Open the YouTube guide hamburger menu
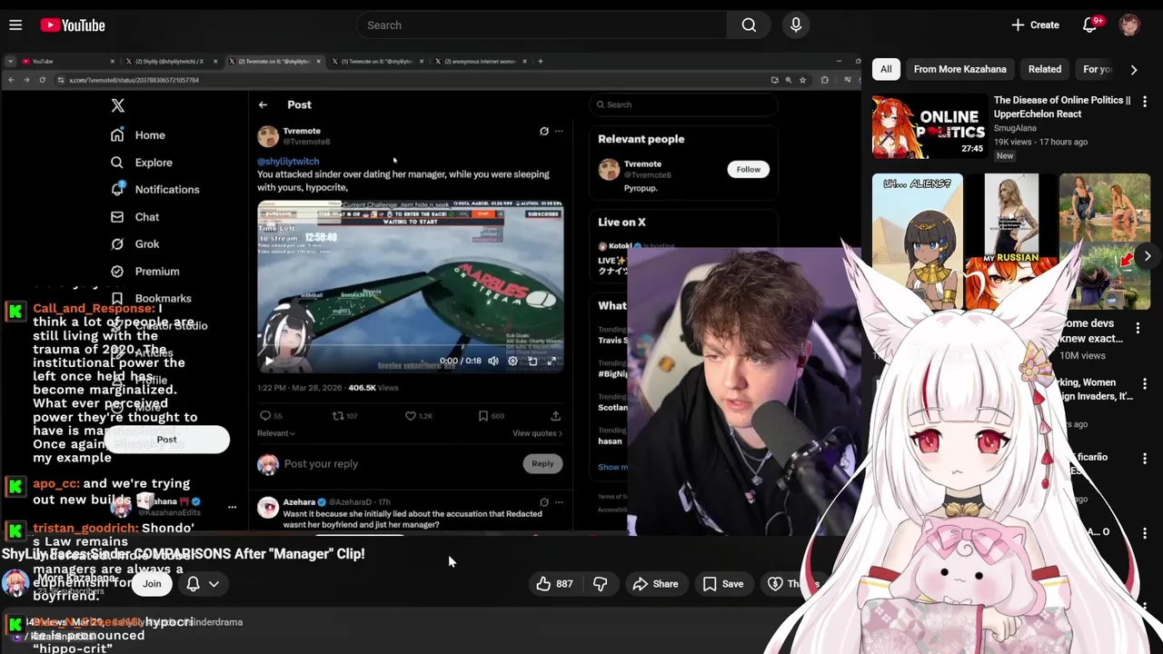This screenshot has height=654, width=1163. (x=15, y=25)
